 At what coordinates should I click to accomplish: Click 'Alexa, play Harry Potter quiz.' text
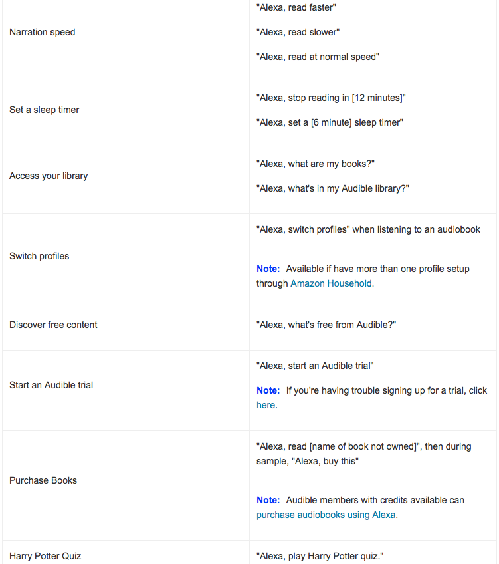click(x=320, y=556)
